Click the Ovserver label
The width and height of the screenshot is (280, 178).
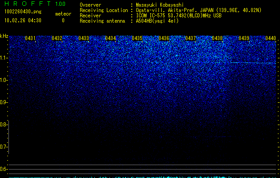pyautogui.click(x=90, y=5)
